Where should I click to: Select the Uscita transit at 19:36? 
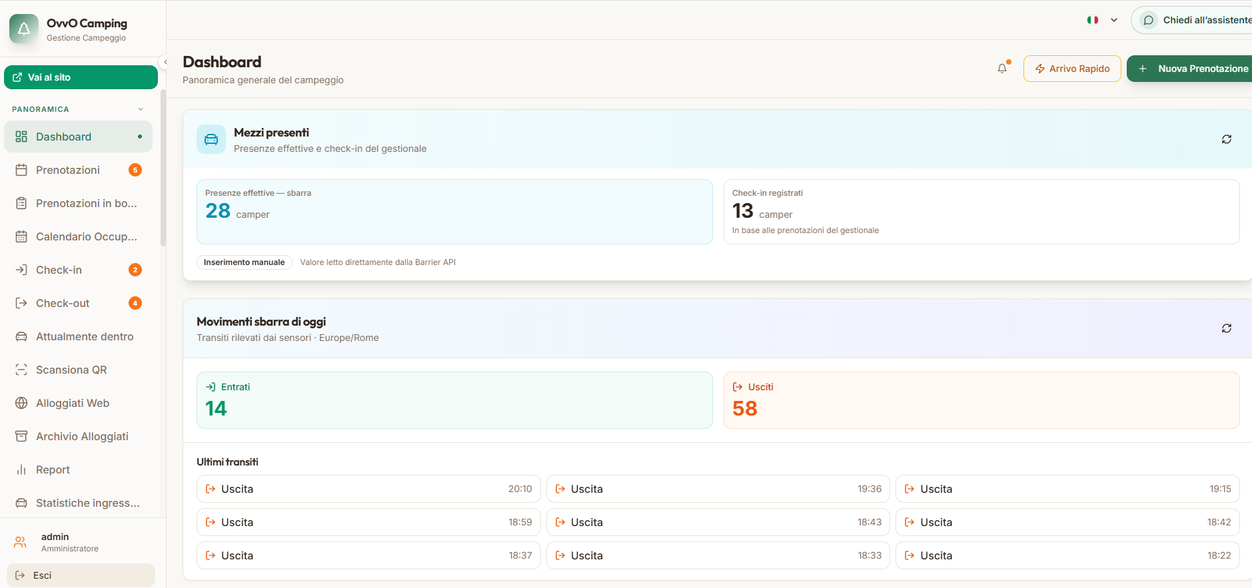718,489
